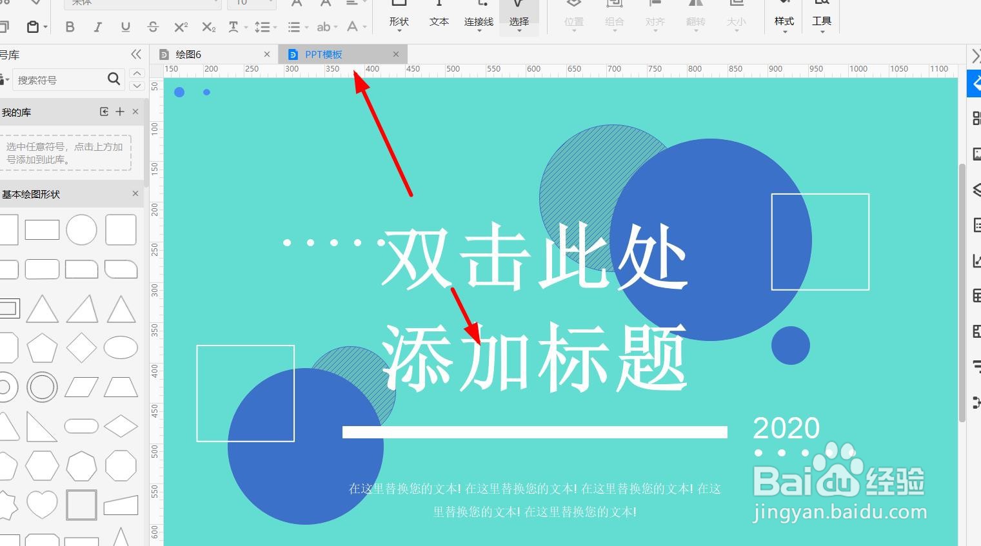Switch to the PPT模板 tab

click(323, 54)
